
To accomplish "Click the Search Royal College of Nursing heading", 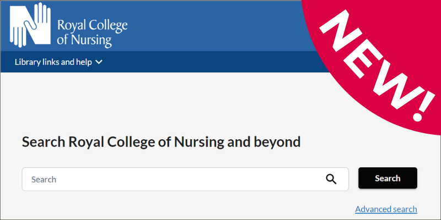I will coord(110,142).
